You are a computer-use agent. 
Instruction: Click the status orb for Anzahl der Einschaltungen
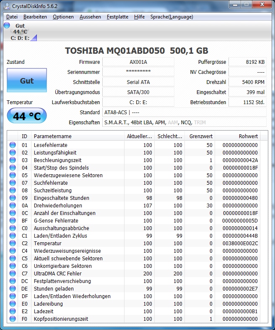[x=13, y=213]
